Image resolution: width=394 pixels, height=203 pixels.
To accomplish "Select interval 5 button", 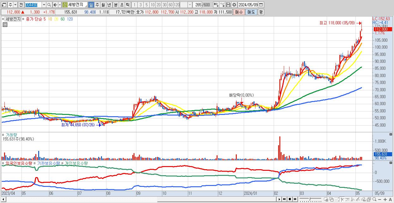I will [146, 5].
